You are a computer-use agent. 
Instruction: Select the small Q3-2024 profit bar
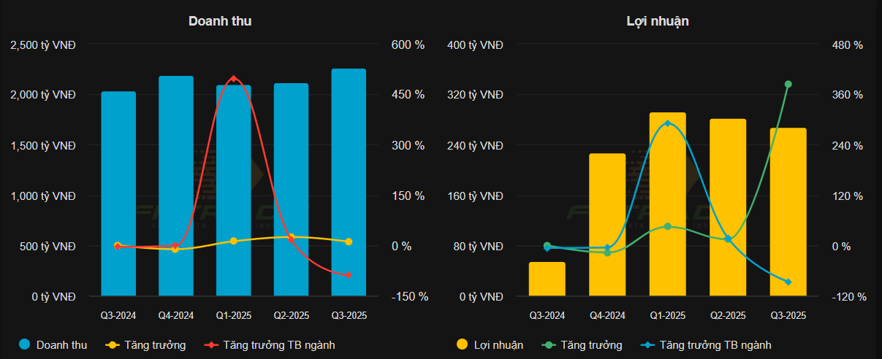[x=547, y=279]
